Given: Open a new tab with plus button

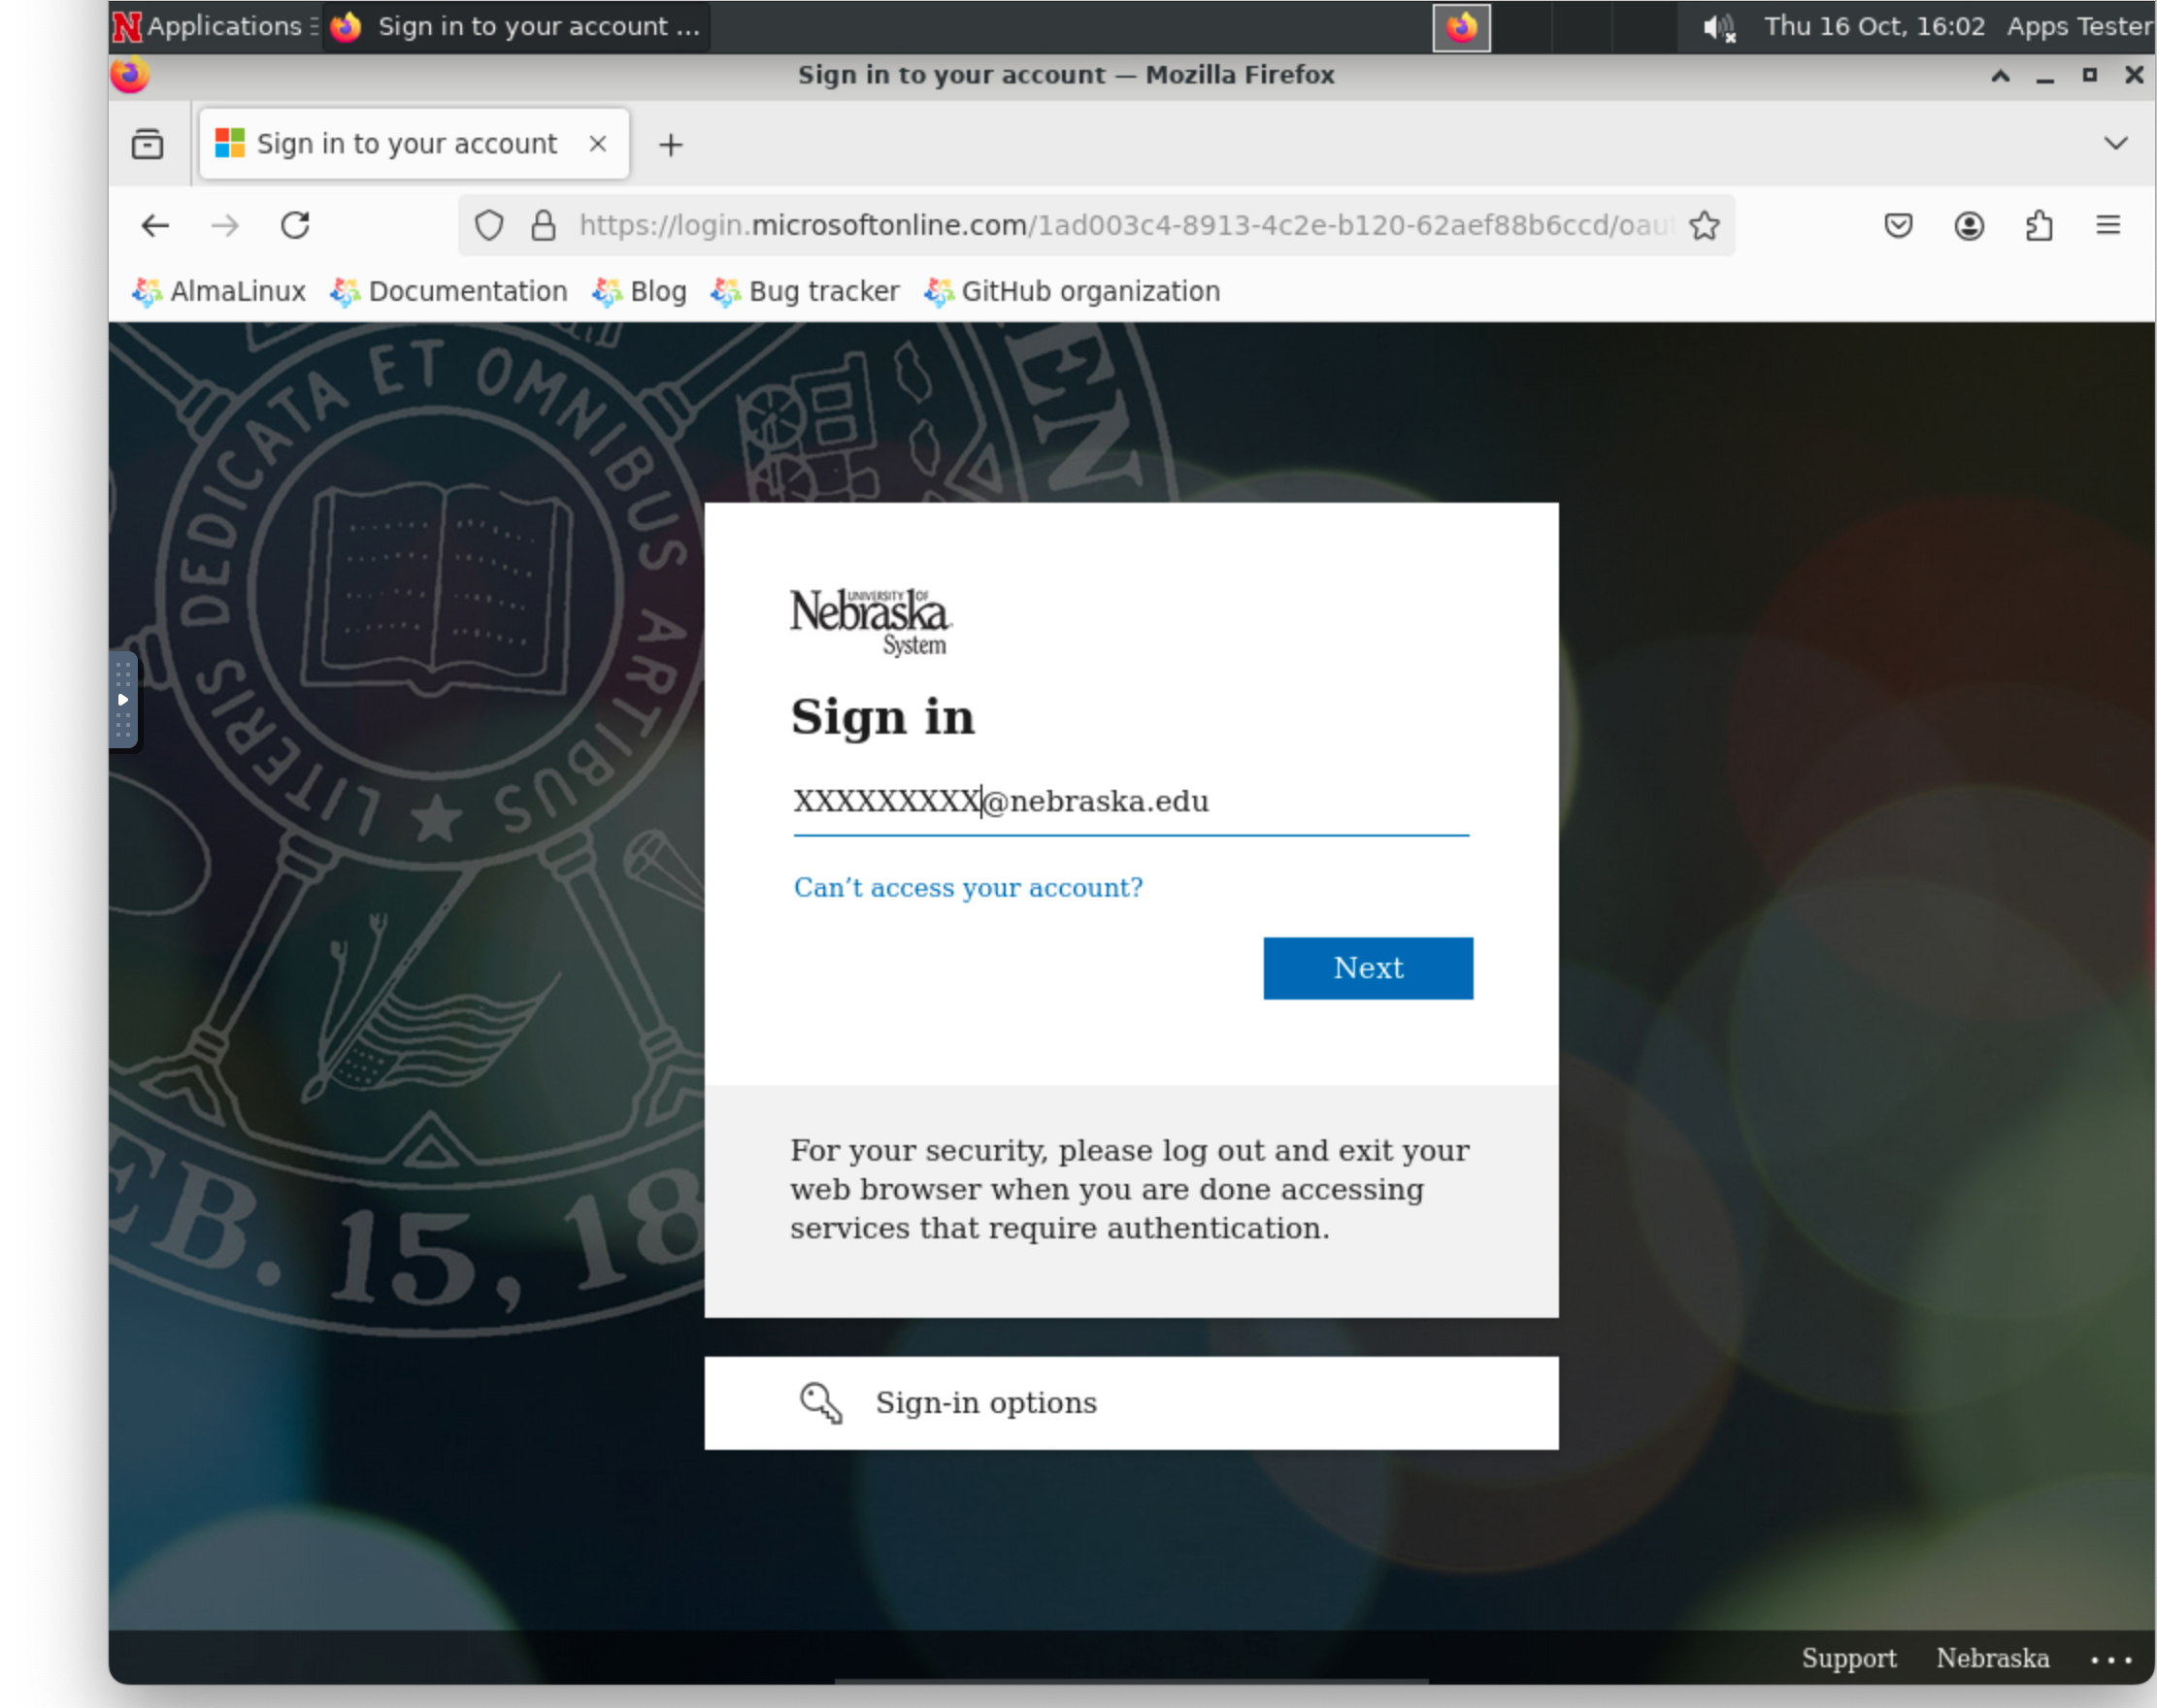Looking at the screenshot, I should coord(672,145).
